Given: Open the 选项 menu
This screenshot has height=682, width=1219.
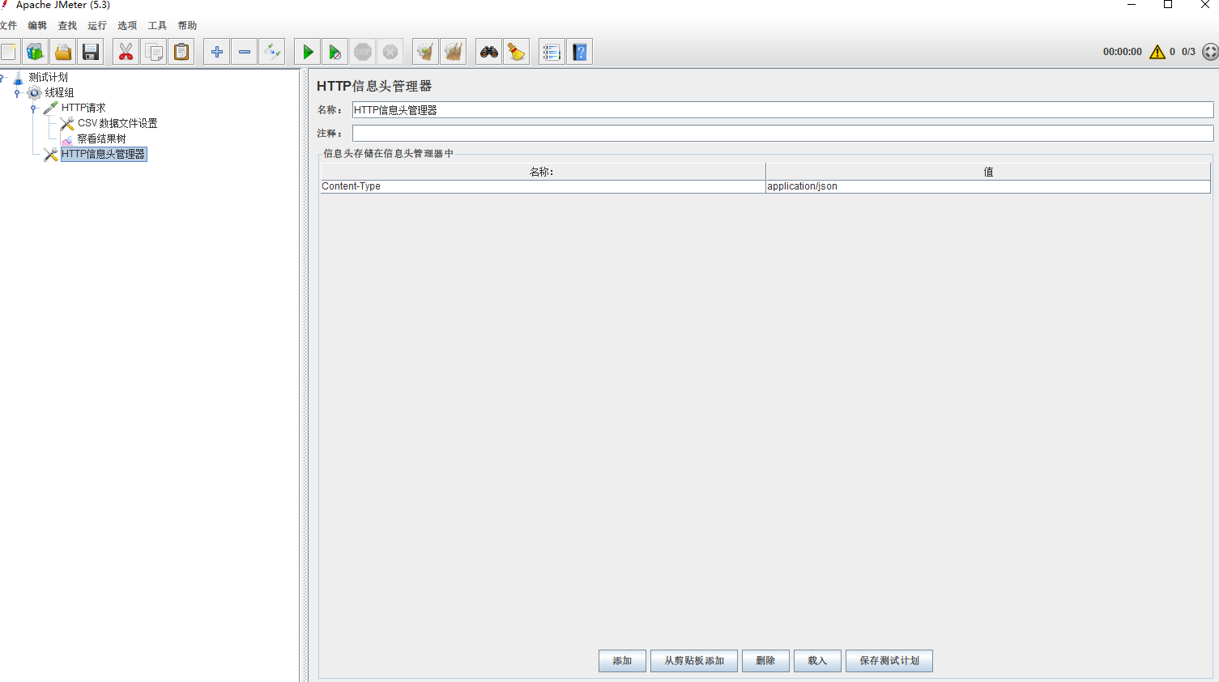Looking at the screenshot, I should click(127, 26).
